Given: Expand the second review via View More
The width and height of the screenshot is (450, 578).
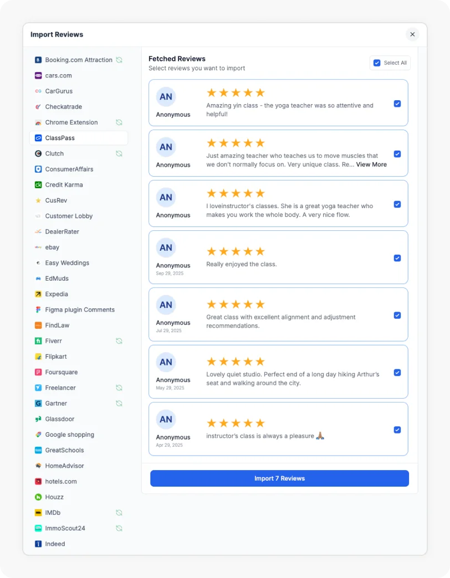Looking at the screenshot, I should (x=371, y=164).
